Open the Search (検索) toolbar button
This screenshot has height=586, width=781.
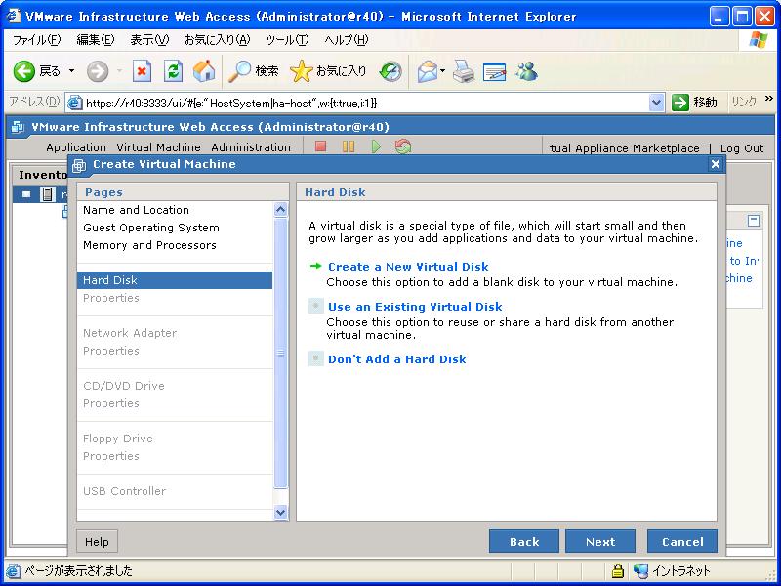(x=253, y=71)
